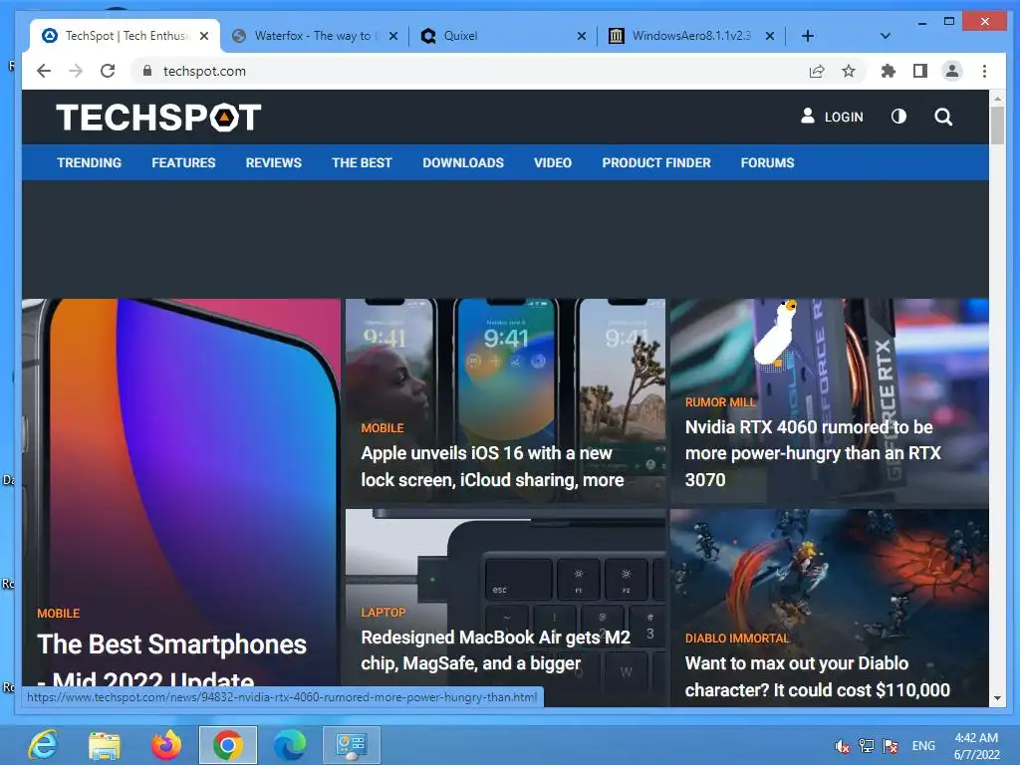The image size is (1020, 765).
Task: Open the Control Panel taskbar icon
Action: pos(352,745)
